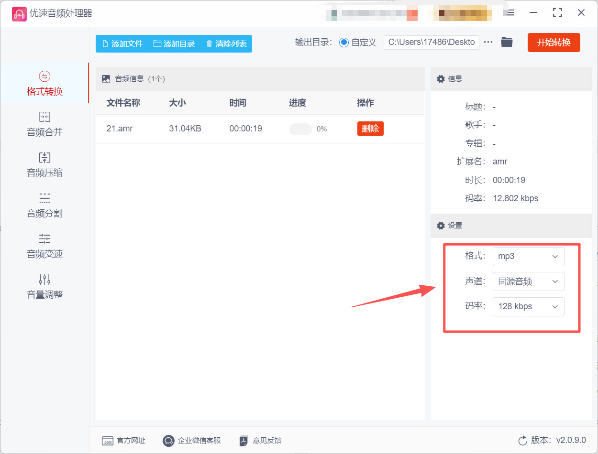598x454 pixels.
Task: Expand the 声道 channel dropdown showing 同源音频
Action: (528, 281)
